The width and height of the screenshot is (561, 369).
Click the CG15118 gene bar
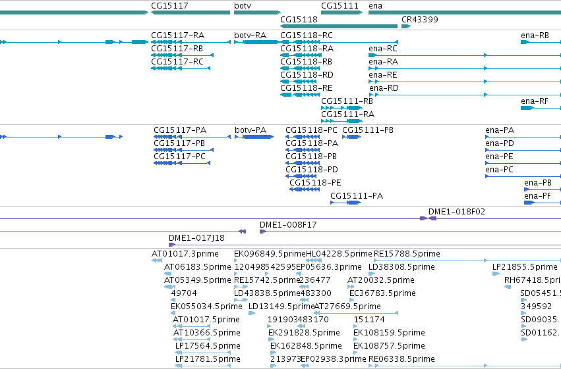click(x=339, y=26)
